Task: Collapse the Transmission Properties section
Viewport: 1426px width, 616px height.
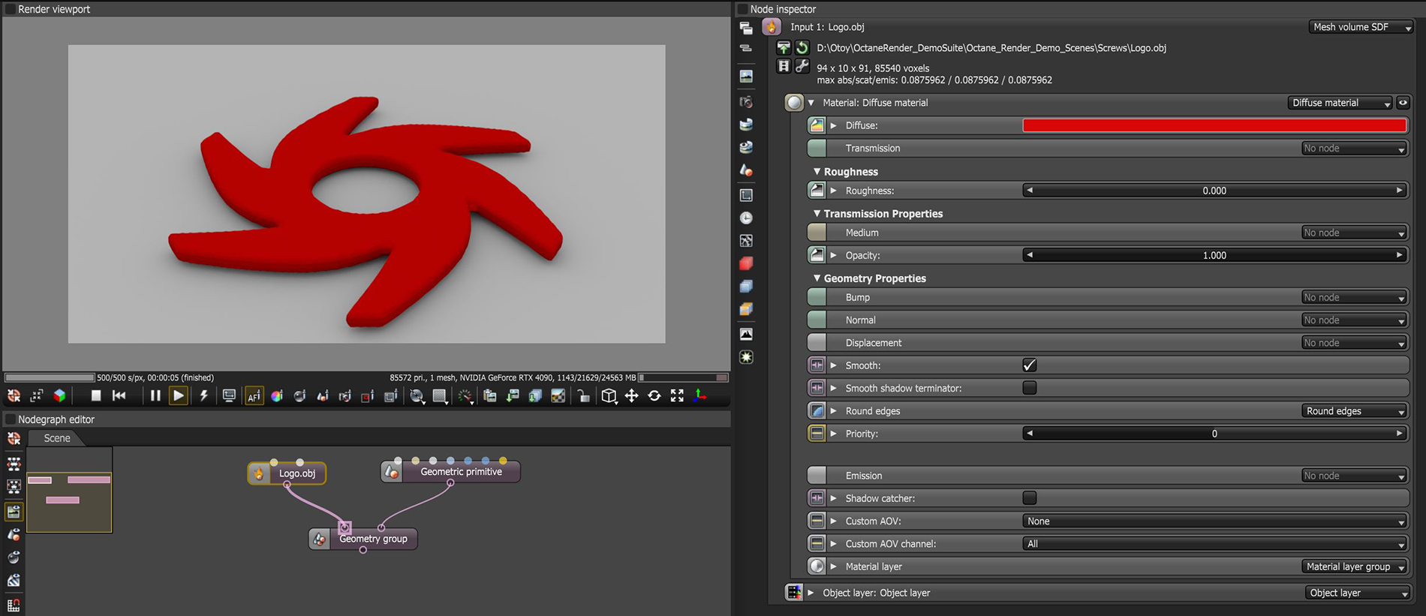Action: pyautogui.click(x=817, y=214)
